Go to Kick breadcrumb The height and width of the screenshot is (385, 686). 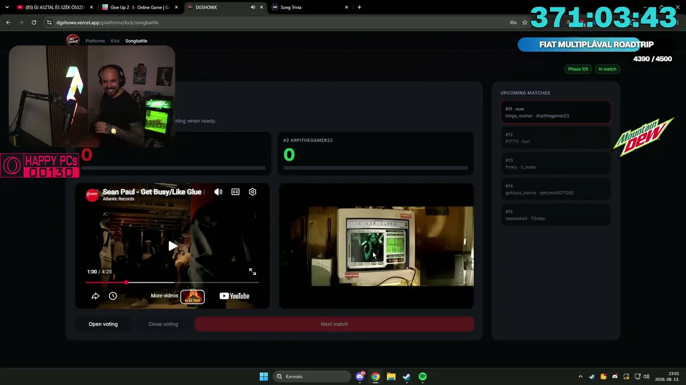115,41
